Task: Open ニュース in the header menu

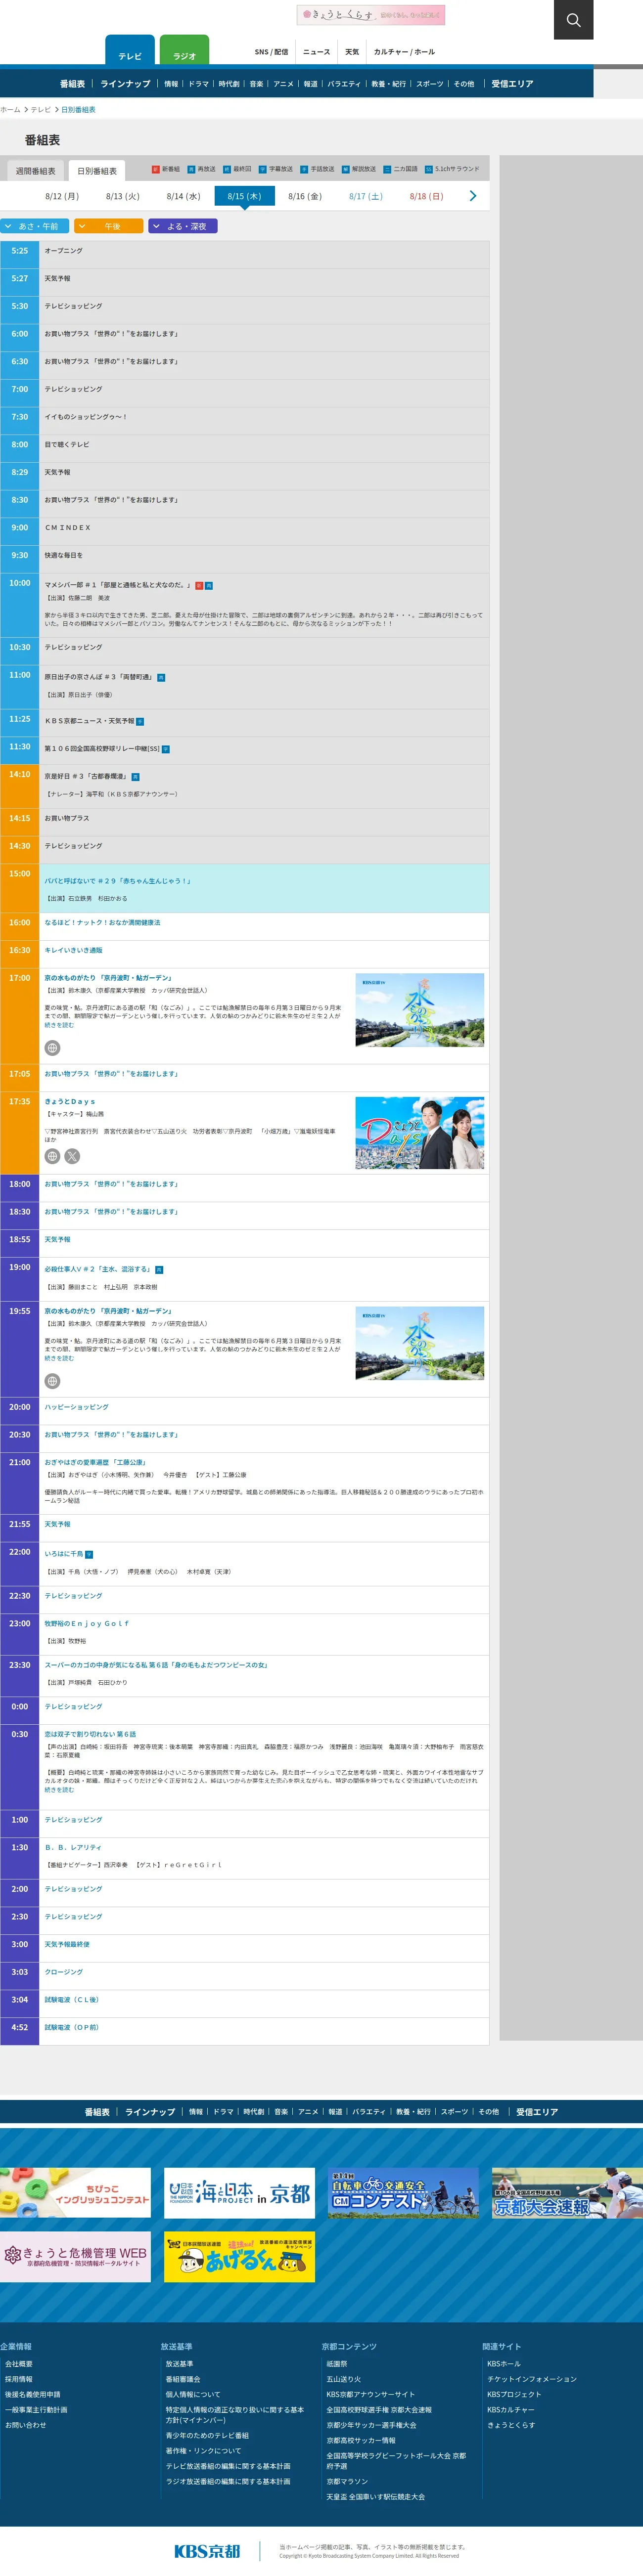Action: (x=316, y=52)
